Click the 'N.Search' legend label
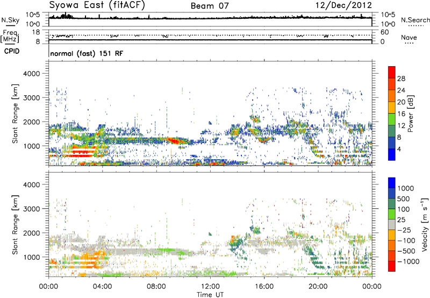Viewport: 430px width, 298px height. pos(415,20)
